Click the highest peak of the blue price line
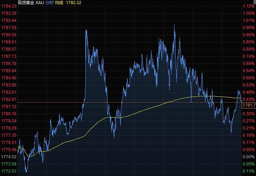This screenshot has width=256, height=176. pyautogui.click(x=174, y=25)
